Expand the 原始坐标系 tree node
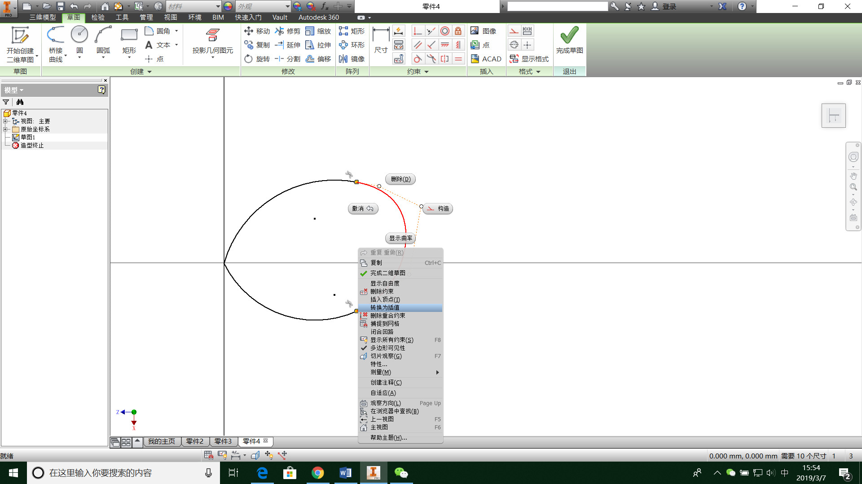Viewport: 862px width, 484px height. pyautogui.click(x=5, y=129)
